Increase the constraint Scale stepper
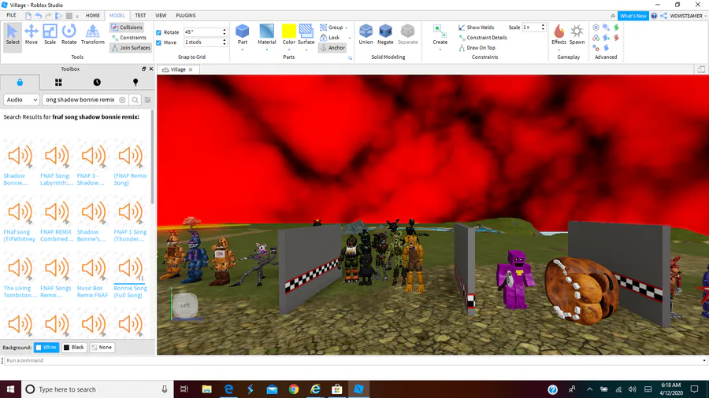 pos(543,26)
